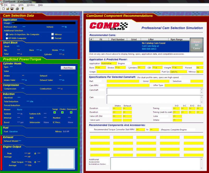The image size is (209, 173).
Task: Open the Blower type None selector
Action: click(x=20, y=110)
